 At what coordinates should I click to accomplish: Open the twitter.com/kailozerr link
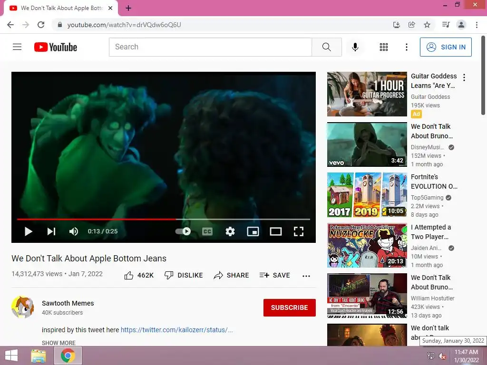click(x=177, y=330)
